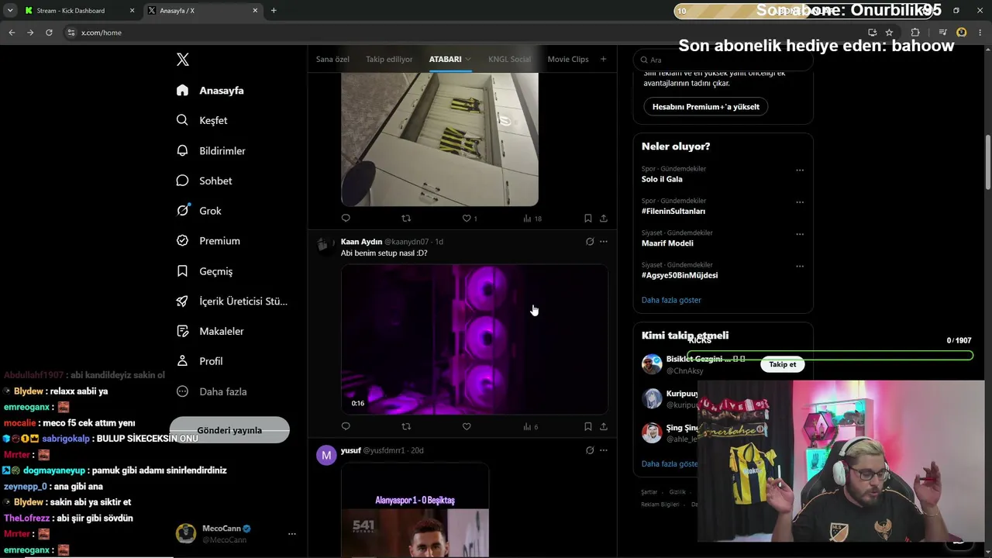Open MecoCann account options menu
This screenshot has width=992, height=558.
click(x=292, y=534)
